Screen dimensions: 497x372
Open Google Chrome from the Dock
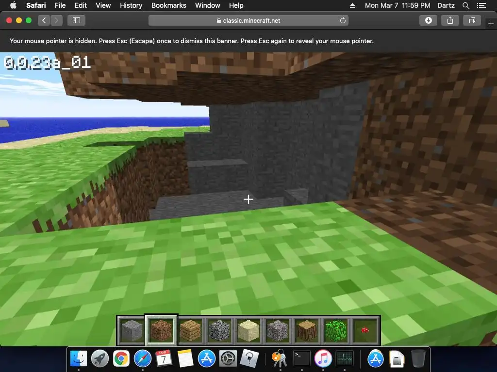[121, 359]
